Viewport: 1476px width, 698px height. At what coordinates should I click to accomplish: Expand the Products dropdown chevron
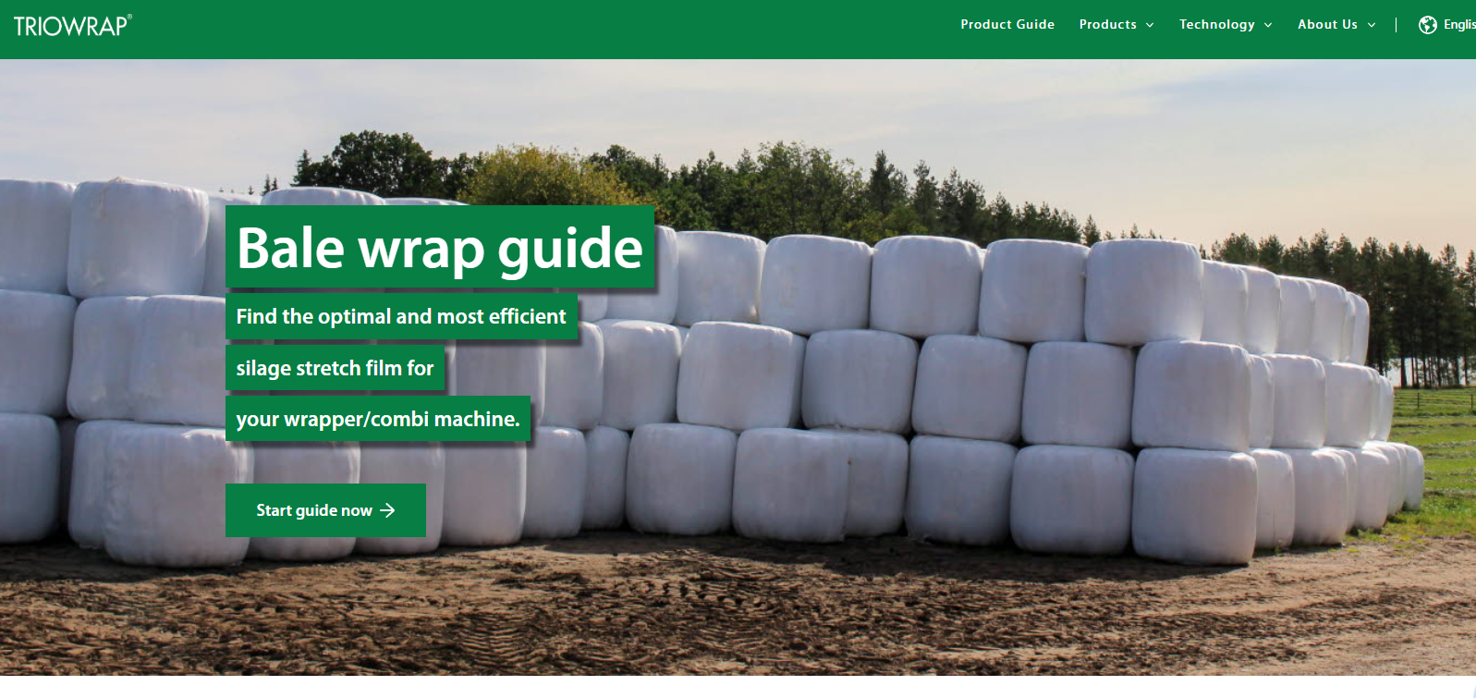click(x=1150, y=25)
